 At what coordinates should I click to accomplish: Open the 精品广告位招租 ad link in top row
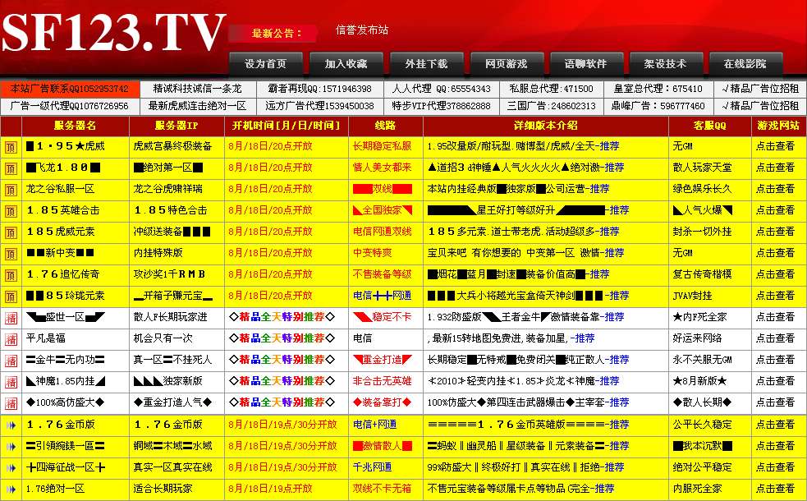tap(760, 89)
